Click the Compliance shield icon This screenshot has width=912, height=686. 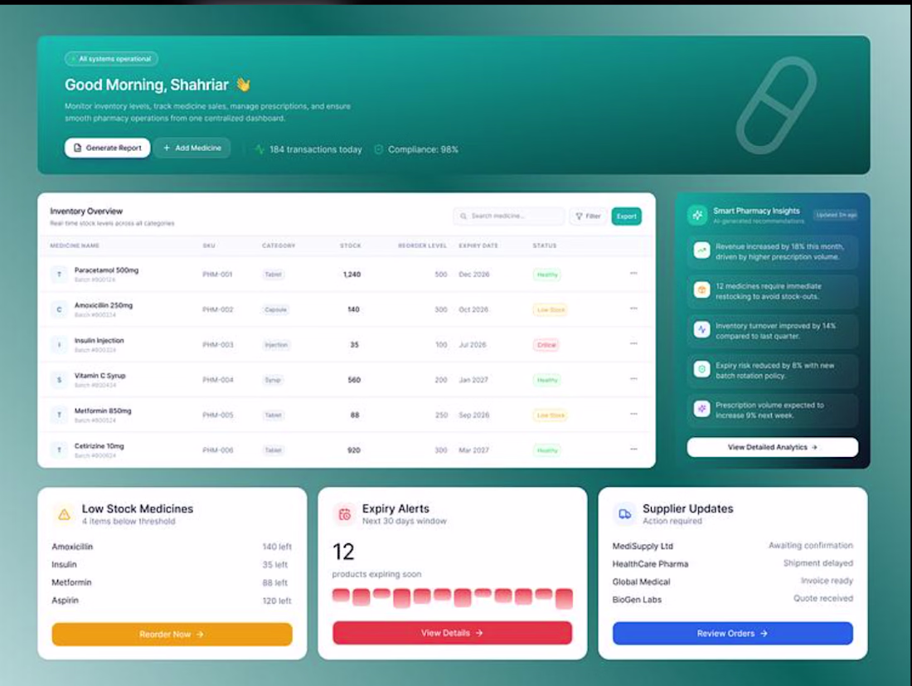click(x=379, y=149)
